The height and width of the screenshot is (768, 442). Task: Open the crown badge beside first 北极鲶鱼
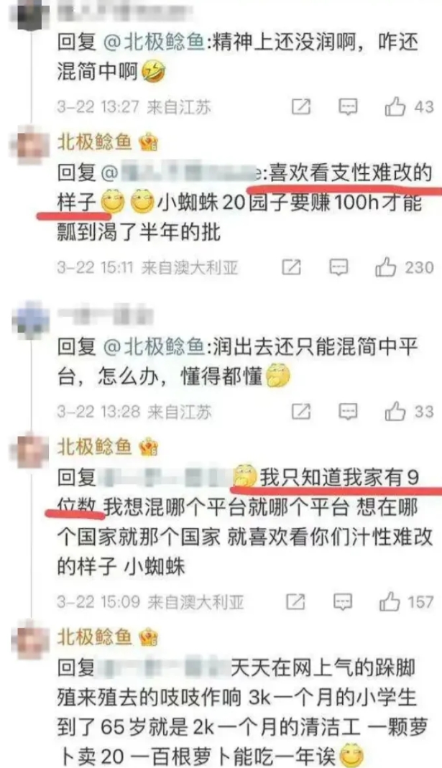tap(148, 142)
